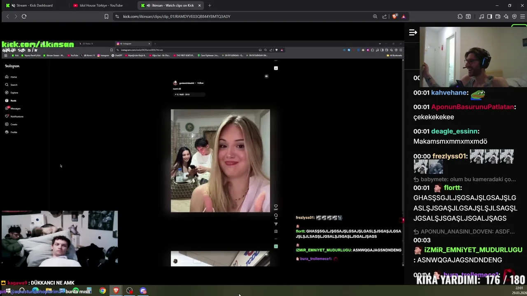Viewport: 527px width, 296px height.
Task: Open Discord from the taskbar
Action: 143,291
